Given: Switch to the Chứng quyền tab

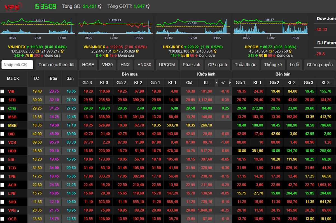Looking at the screenshot, I should click(319, 65).
